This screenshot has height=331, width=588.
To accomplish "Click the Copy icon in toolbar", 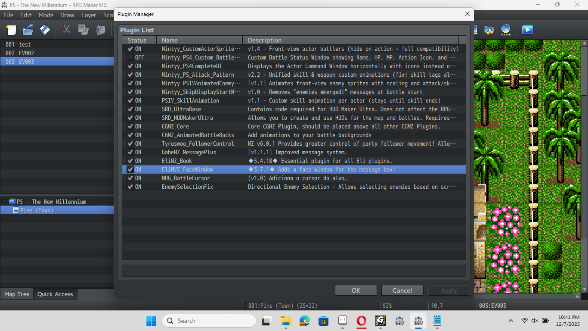I will click(83, 30).
